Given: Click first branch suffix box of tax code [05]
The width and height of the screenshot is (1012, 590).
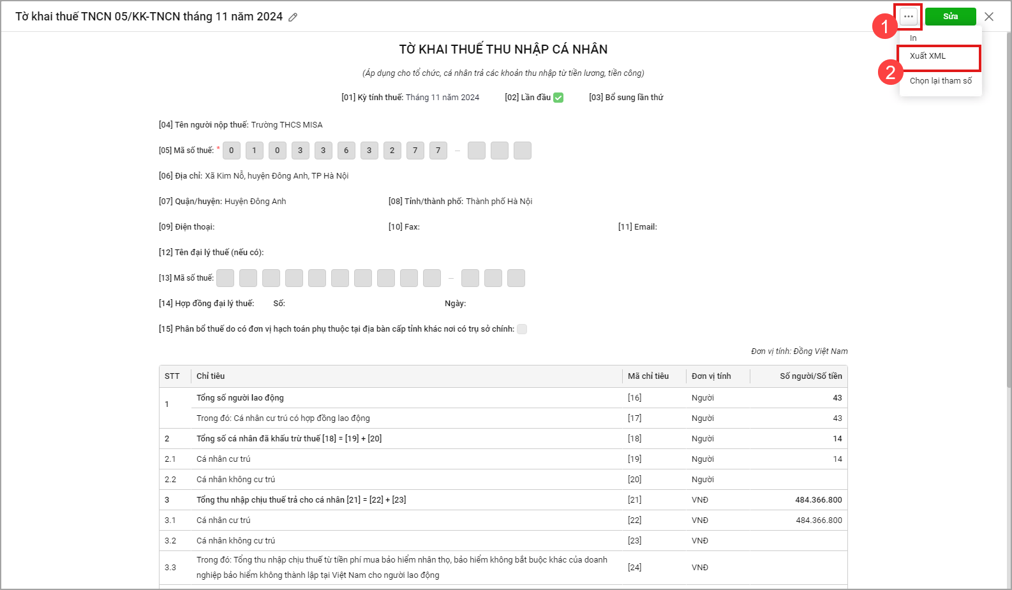Looking at the screenshot, I should (477, 151).
